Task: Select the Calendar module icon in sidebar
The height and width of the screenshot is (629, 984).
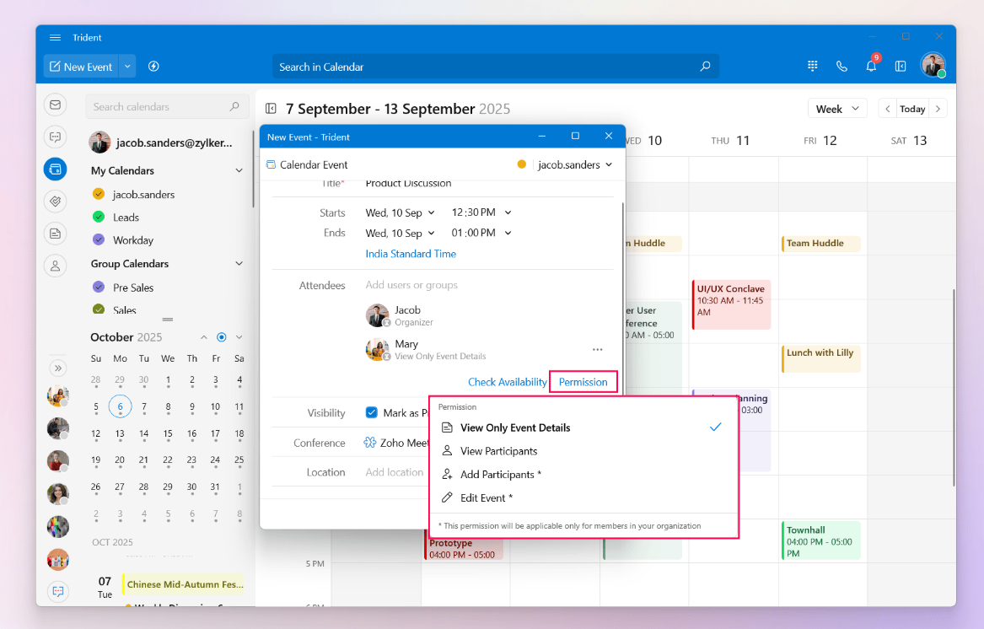Action: click(55, 169)
